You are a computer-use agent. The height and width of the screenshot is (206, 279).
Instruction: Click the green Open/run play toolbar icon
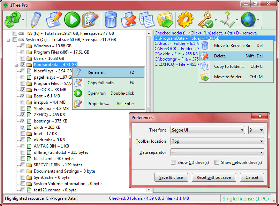coord(72,19)
